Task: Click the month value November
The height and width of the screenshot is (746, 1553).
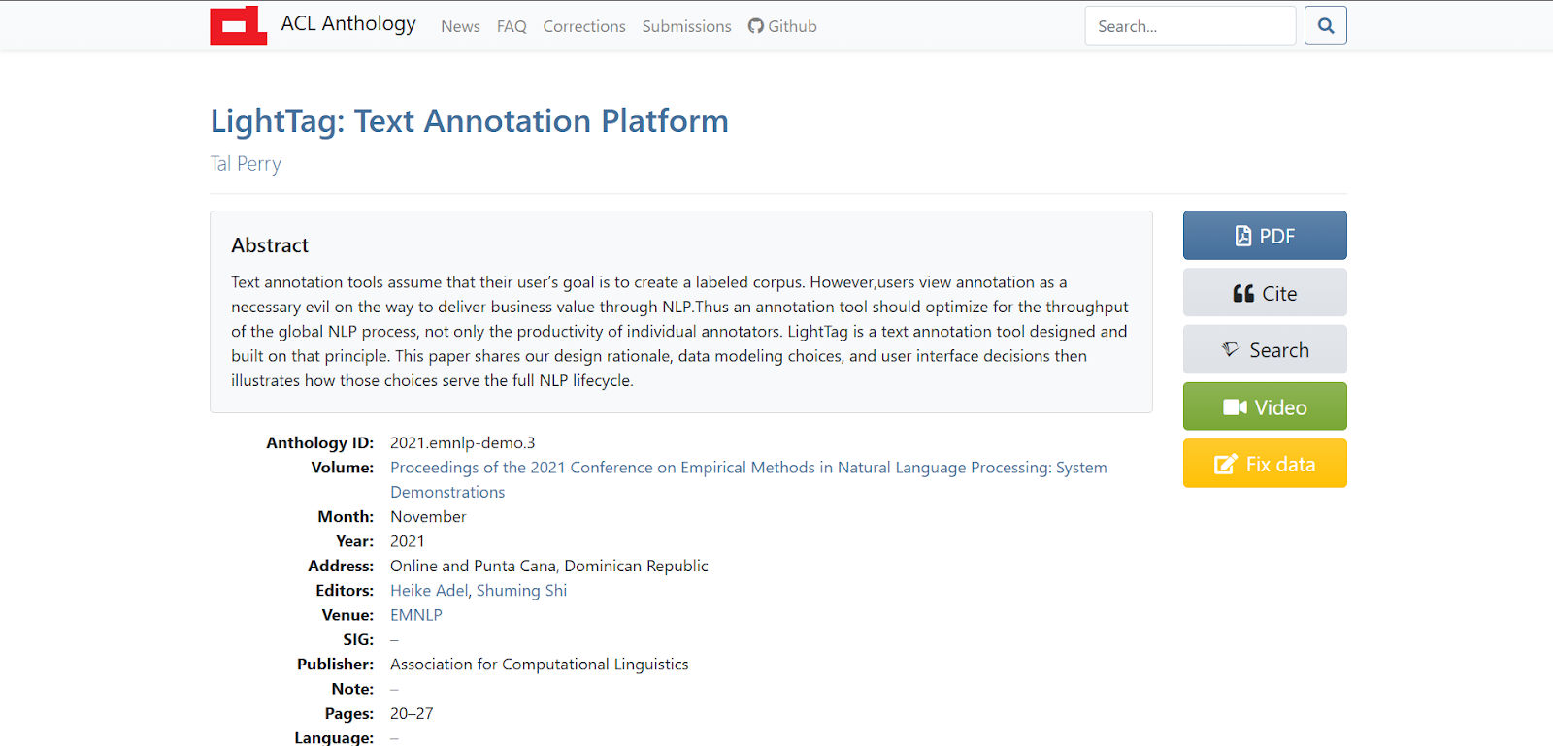Action: coord(428,516)
